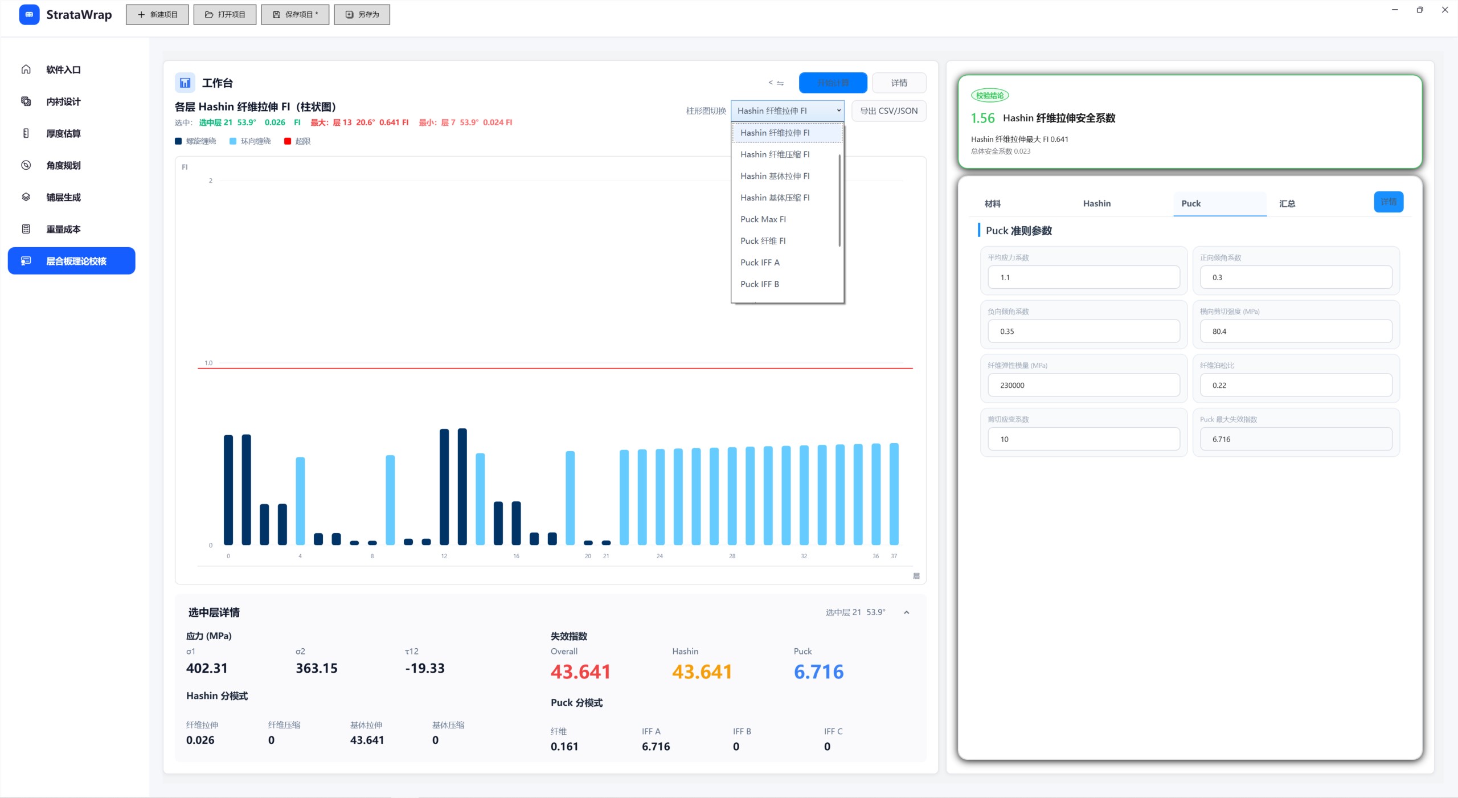Screen dimensions: 1458x798
Task: Toggle the 螺旋缠绕 legend series
Action: pyautogui.click(x=195, y=141)
